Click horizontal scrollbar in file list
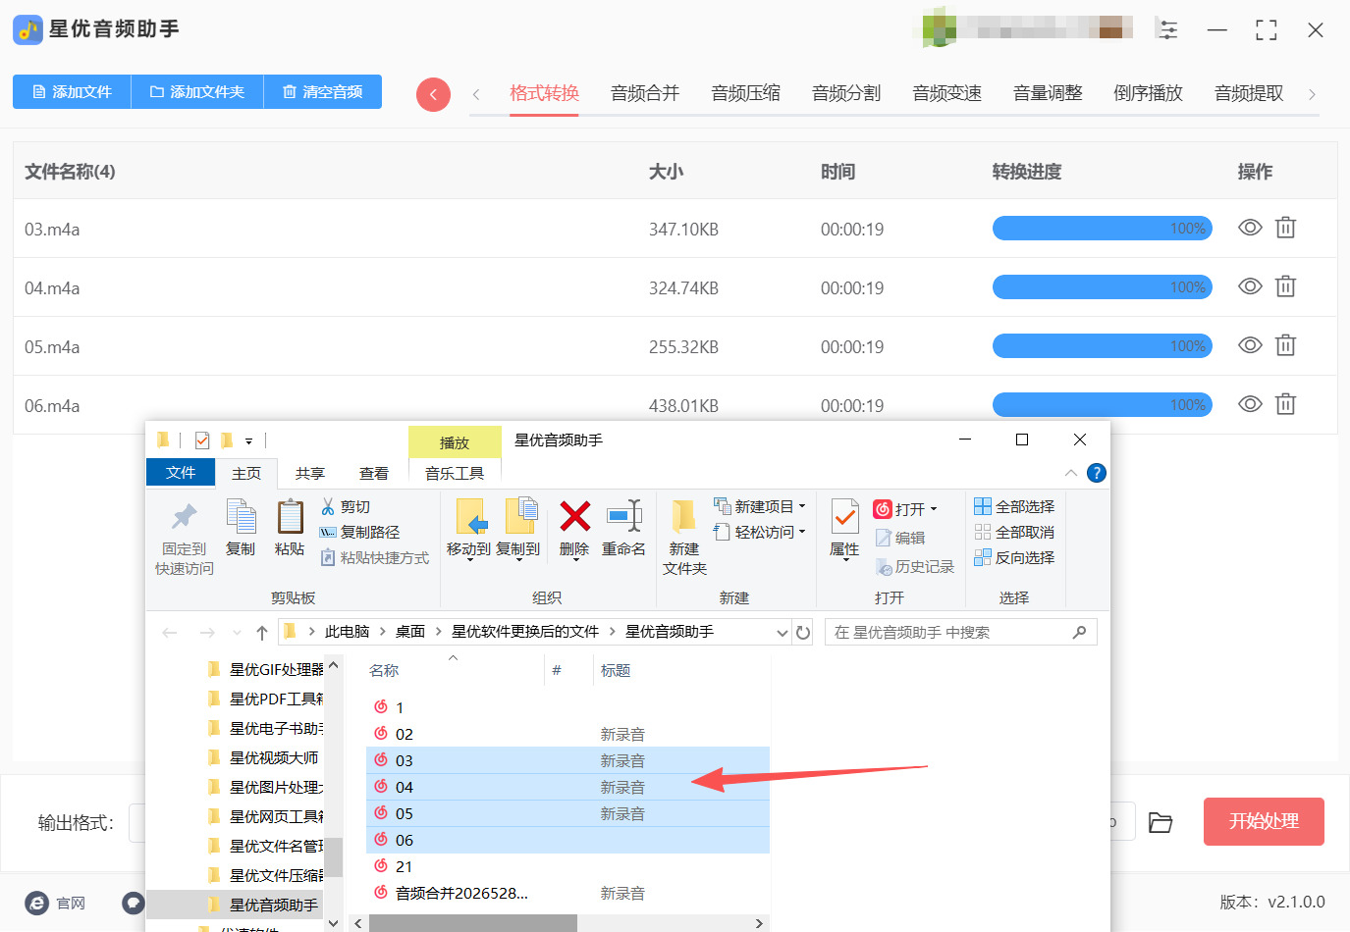 [x=473, y=923]
